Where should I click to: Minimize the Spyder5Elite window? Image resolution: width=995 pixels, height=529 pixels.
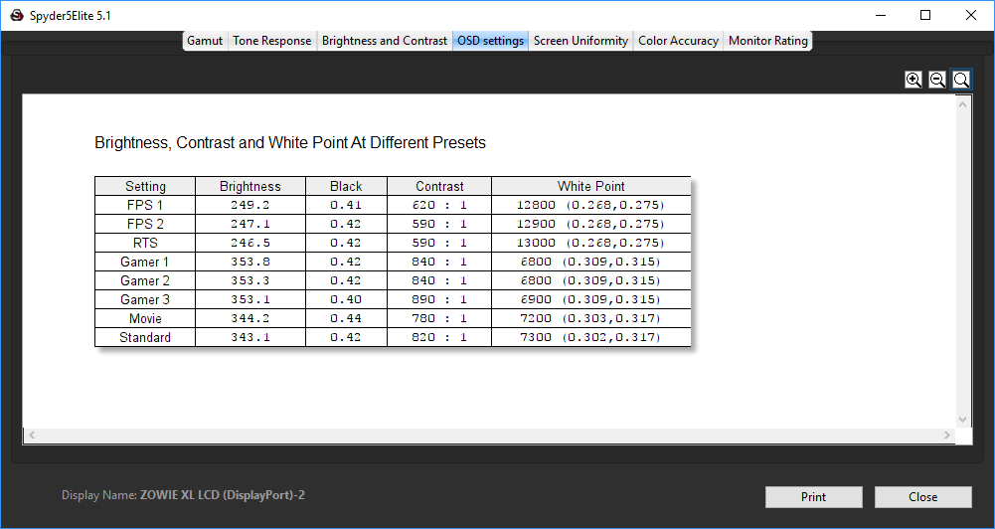tap(881, 15)
